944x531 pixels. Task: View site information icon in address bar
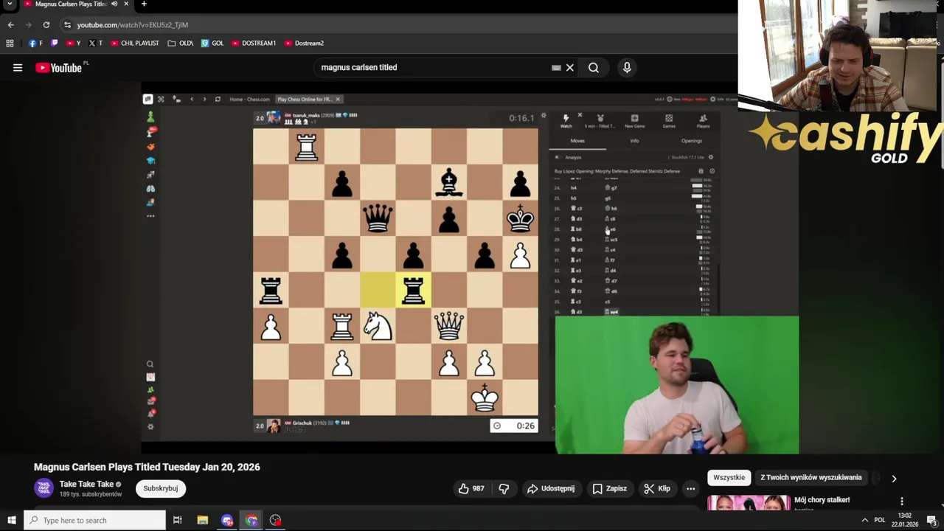tap(67, 25)
